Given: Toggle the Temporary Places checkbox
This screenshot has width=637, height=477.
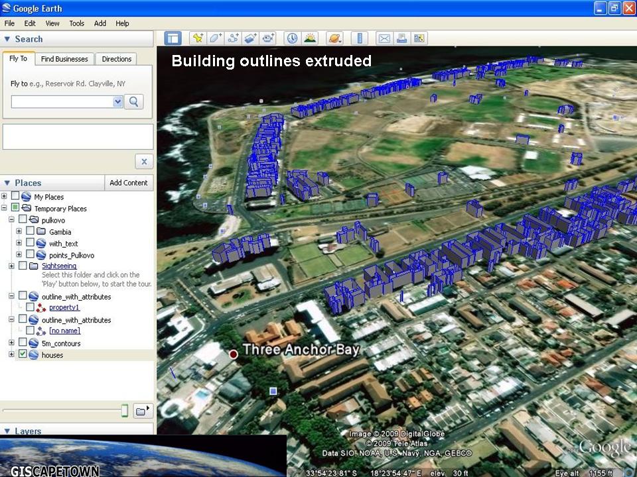Looking at the screenshot, I should [15, 207].
